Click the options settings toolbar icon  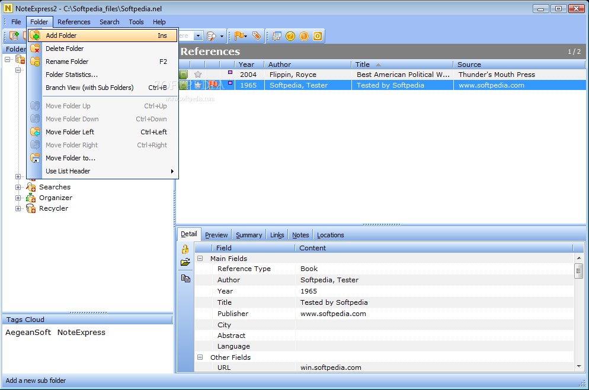[x=277, y=36]
